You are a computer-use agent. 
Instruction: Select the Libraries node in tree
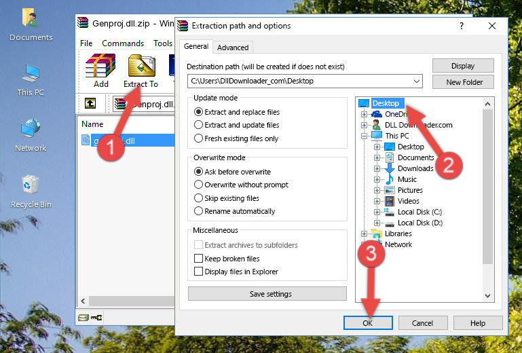[x=398, y=234]
